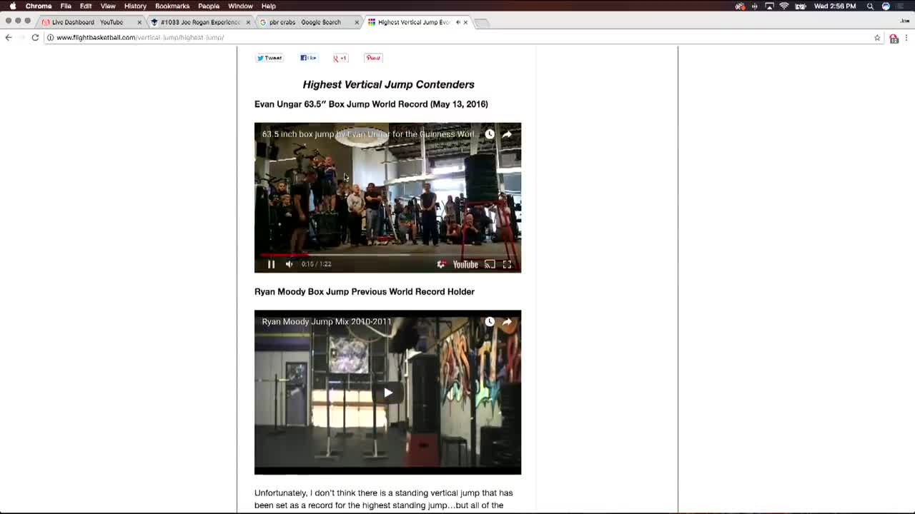This screenshot has height=514, width=915.
Task: Close the Live Dashboard YouTube tab
Action: (x=139, y=22)
